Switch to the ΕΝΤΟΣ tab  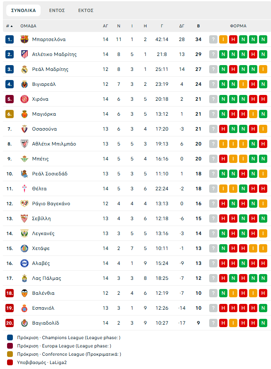pyautogui.click(x=57, y=10)
